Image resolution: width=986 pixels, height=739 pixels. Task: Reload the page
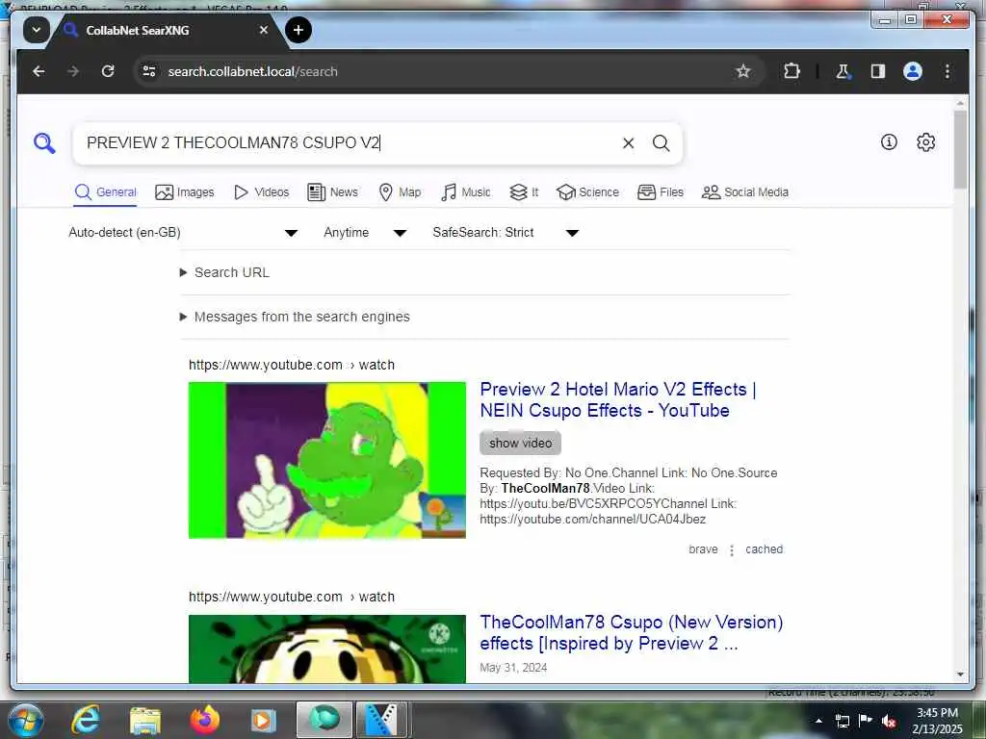[x=108, y=71]
